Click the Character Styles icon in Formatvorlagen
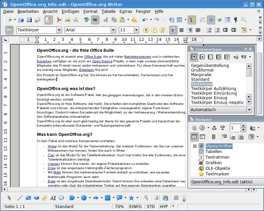 click(x=202, y=57)
